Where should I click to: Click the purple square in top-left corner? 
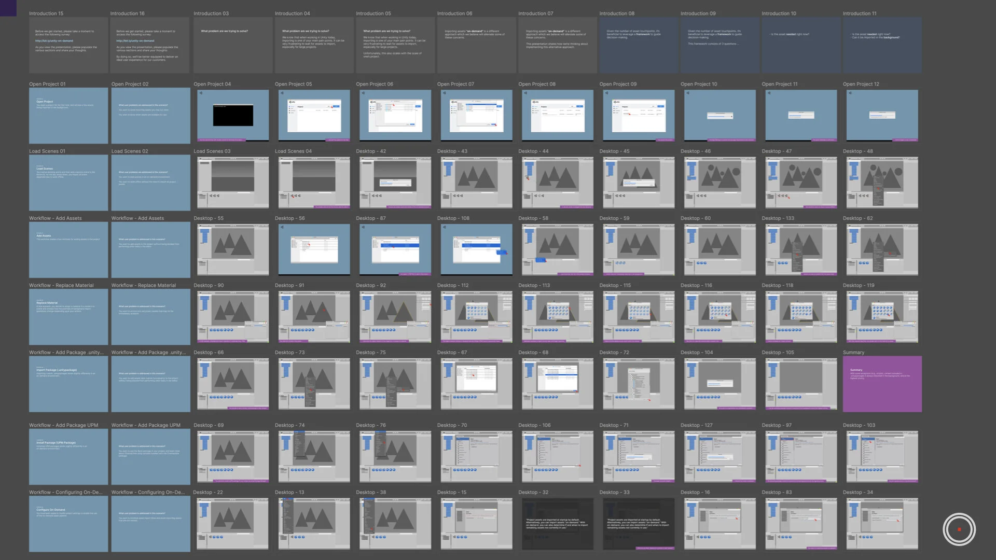click(x=8, y=8)
